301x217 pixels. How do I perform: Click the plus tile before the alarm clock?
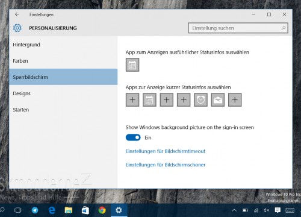click(x=184, y=100)
